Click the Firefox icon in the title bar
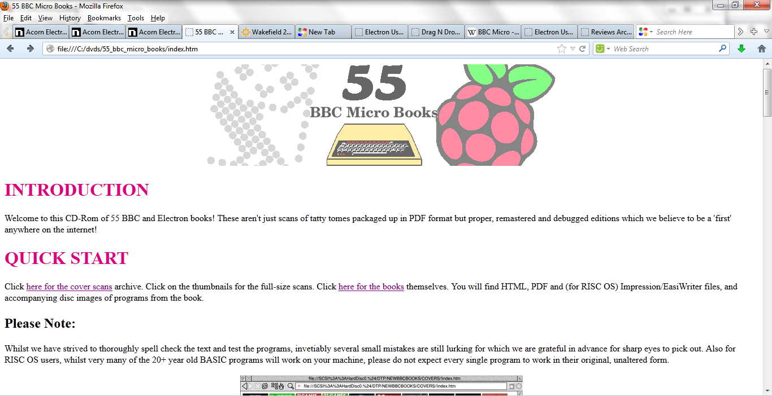The image size is (772, 396). (5, 6)
